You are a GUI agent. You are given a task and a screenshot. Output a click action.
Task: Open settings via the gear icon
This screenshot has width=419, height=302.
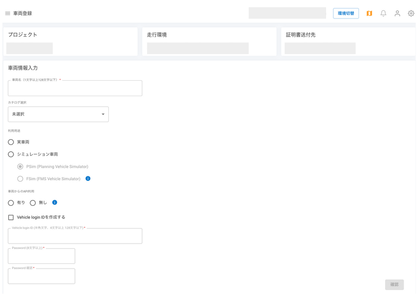(411, 13)
